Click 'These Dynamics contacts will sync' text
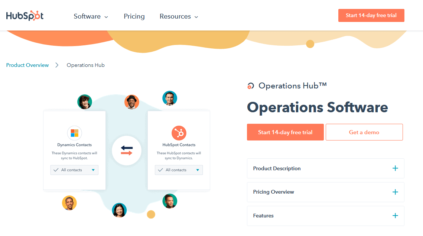Screen dimensions: 423x236 (x=74, y=155)
